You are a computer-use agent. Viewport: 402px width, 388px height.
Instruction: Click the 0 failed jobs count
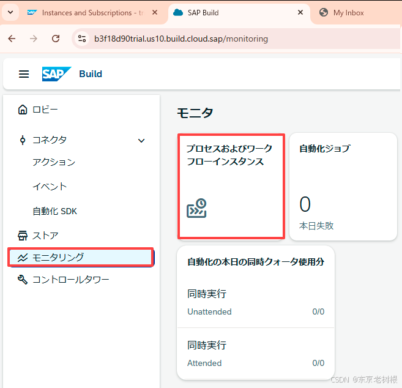click(305, 204)
